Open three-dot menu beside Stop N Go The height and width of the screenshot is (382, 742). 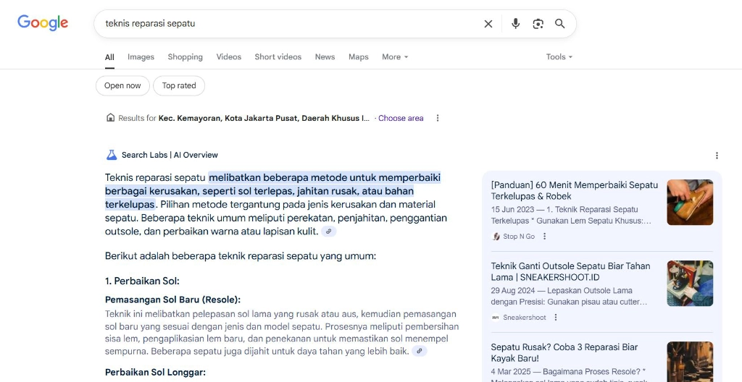[545, 237]
